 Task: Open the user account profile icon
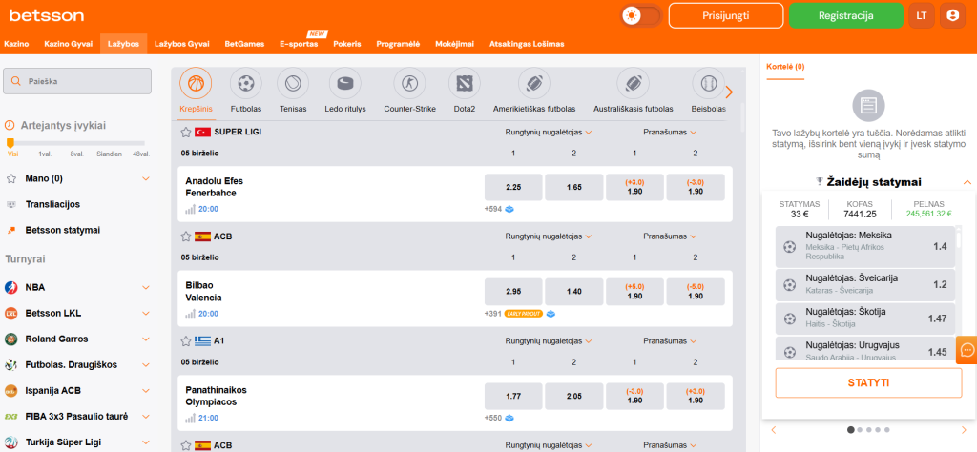(x=952, y=15)
